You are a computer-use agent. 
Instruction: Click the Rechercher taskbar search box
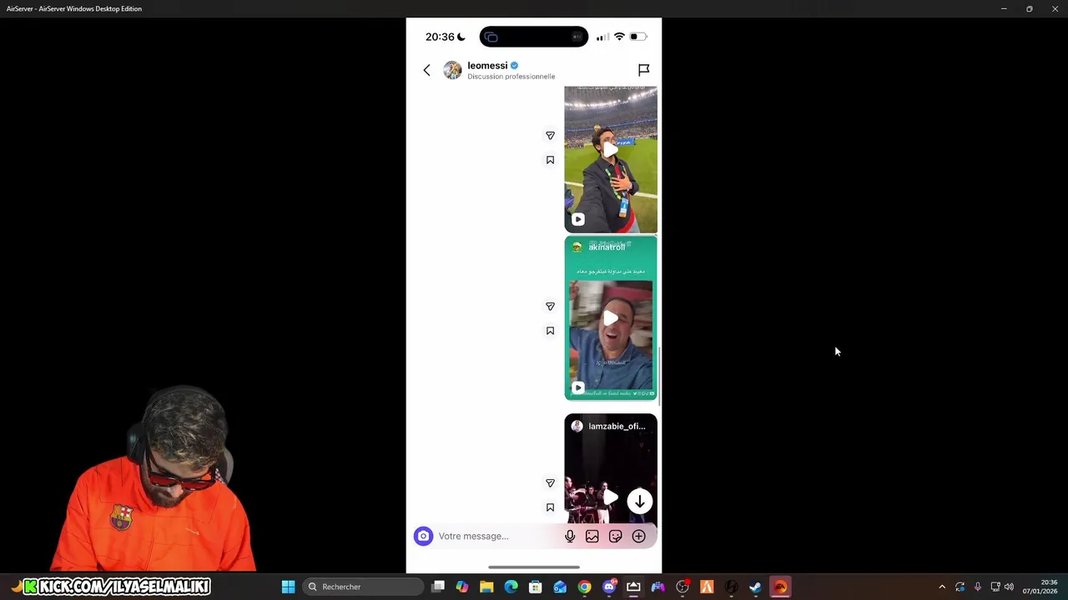(x=364, y=587)
